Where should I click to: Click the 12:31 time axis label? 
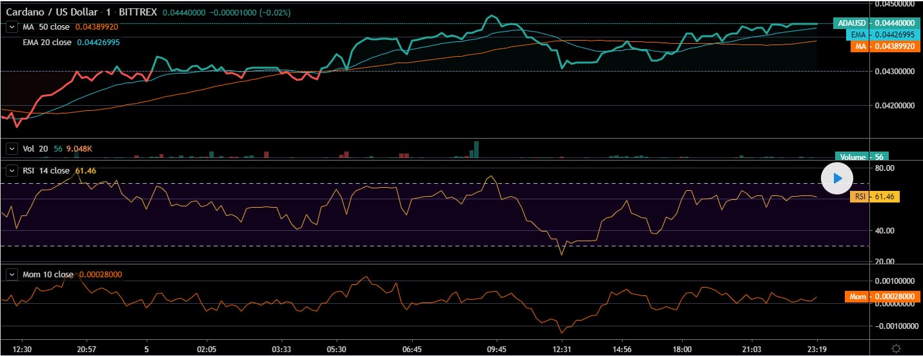[562, 349]
